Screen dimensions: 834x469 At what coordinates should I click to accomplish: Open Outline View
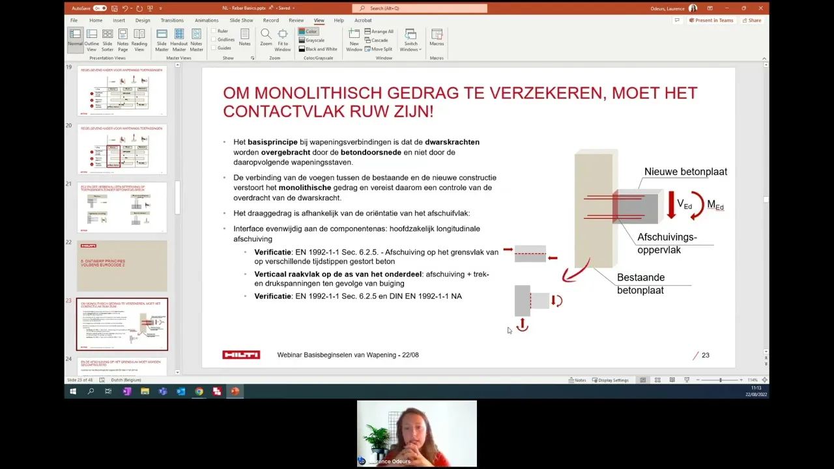pyautogui.click(x=92, y=40)
